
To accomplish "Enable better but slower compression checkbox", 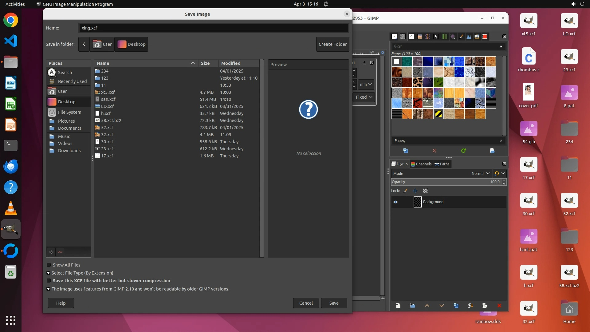I will pos(49,281).
